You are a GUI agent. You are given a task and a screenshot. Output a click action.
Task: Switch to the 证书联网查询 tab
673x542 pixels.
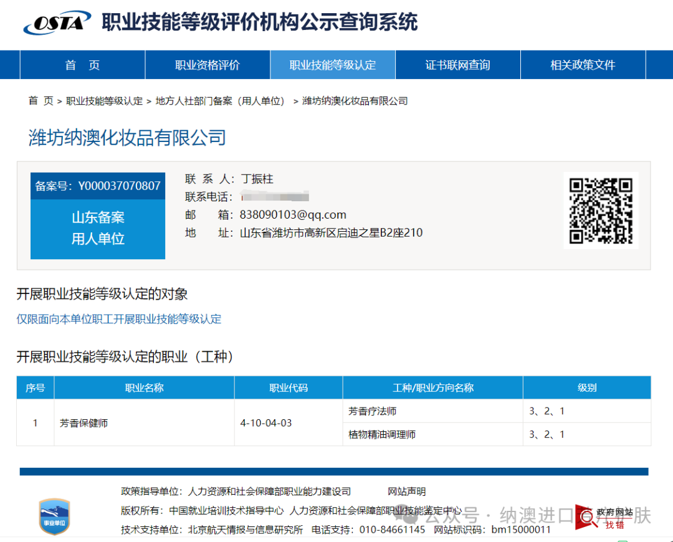(x=457, y=65)
